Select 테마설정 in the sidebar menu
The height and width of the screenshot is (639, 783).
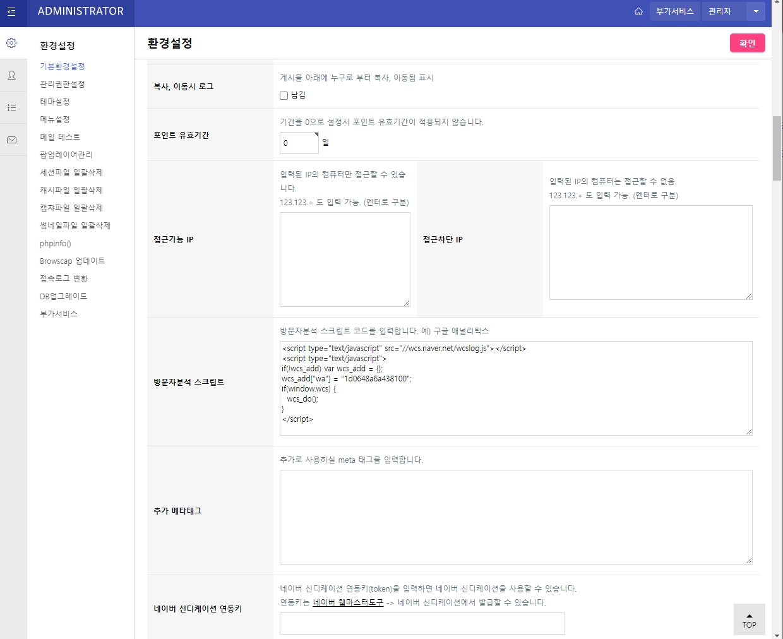coord(55,102)
